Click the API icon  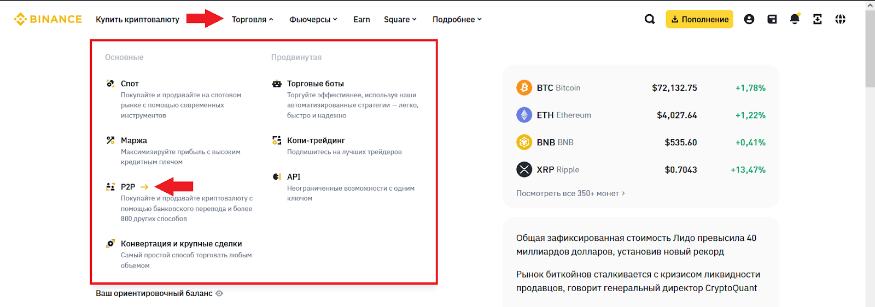coord(277,176)
